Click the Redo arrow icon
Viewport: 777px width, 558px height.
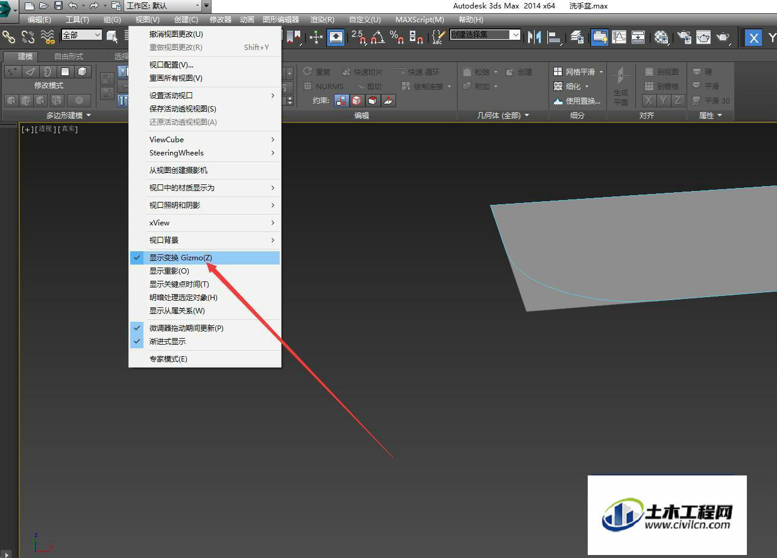point(93,5)
